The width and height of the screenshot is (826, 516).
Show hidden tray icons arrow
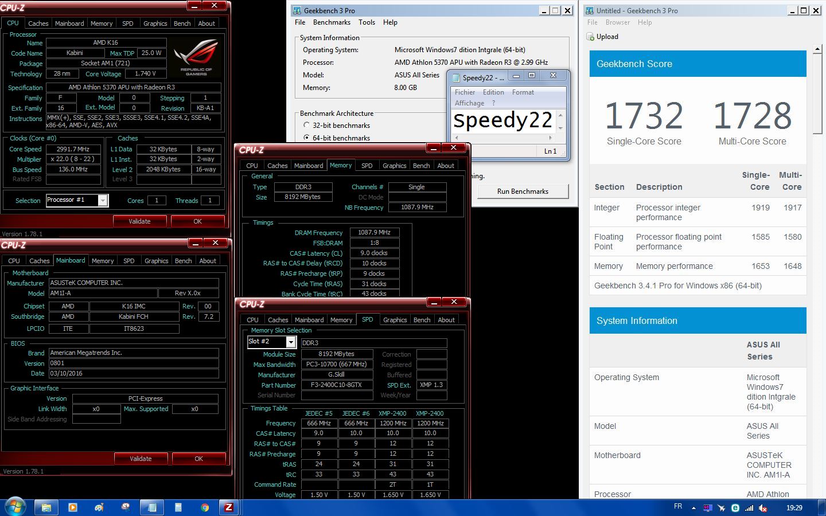694,508
